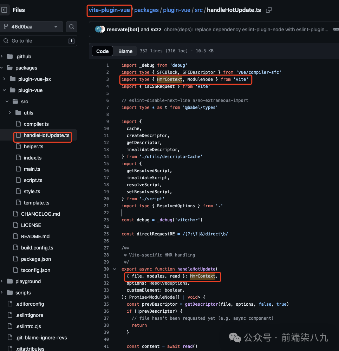Open the packages folder icon

click(10, 67)
